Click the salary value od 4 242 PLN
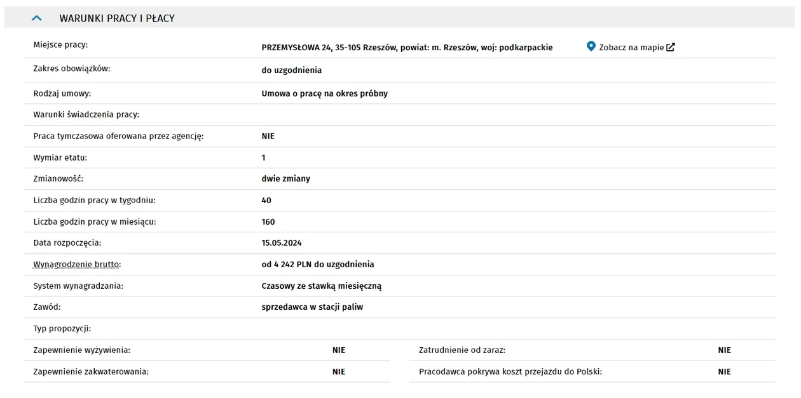 point(317,265)
